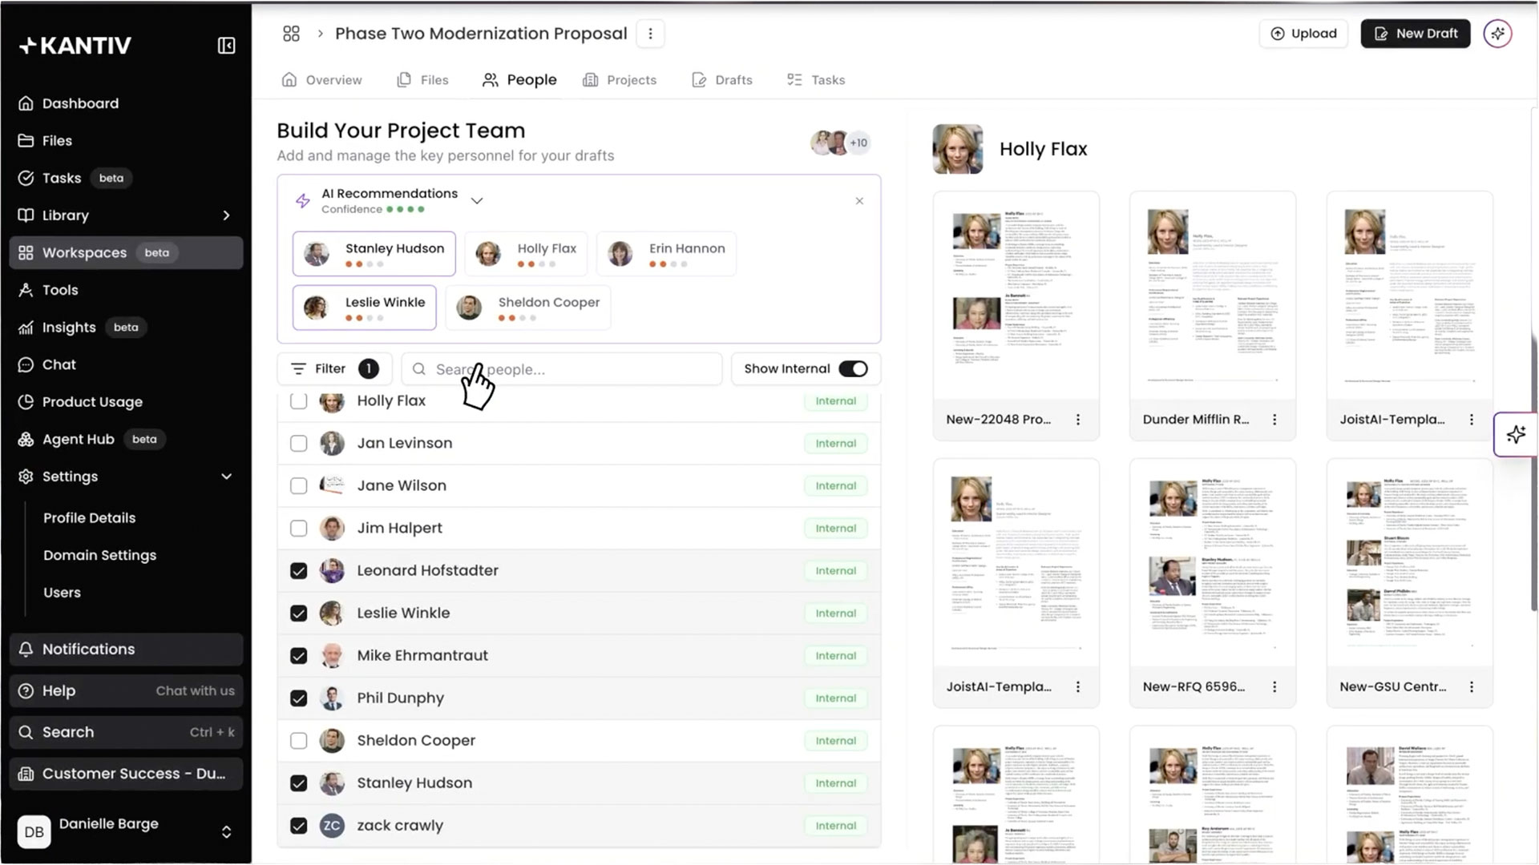The image size is (1539, 865).
Task: Switch to the Projects tab
Action: coord(620,80)
